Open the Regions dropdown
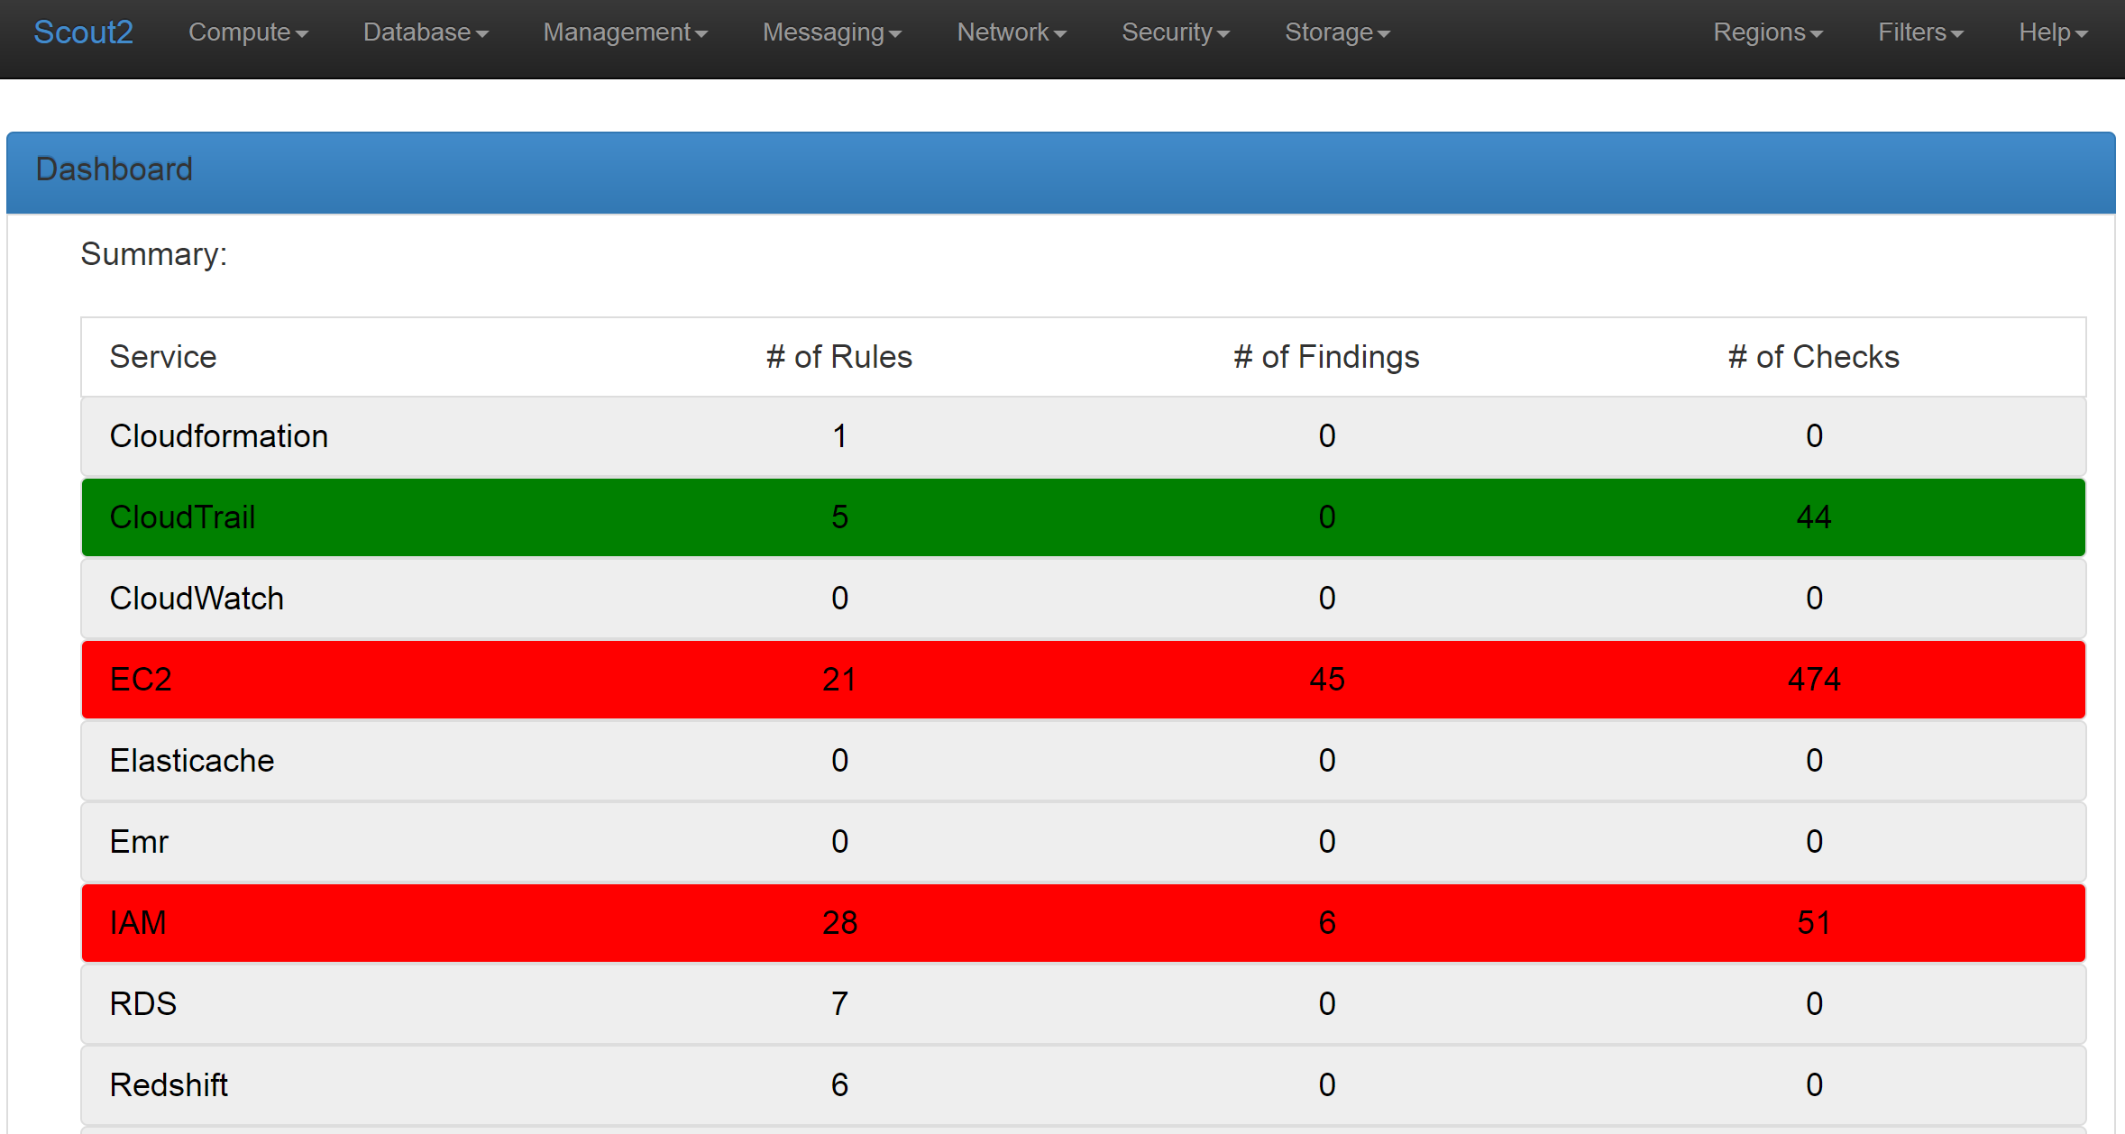 (x=1768, y=32)
